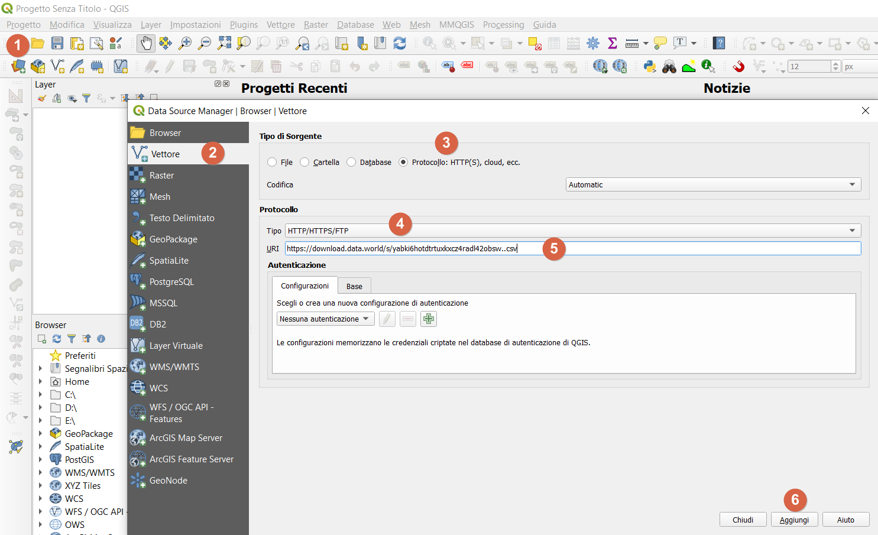Click green plus to add authentication configuration
This screenshot has height=535, width=878.
click(429, 319)
